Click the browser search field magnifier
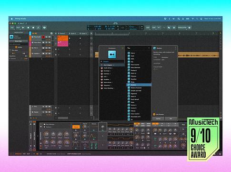231x172 pixels. coord(129,48)
